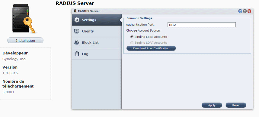This screenshot has width=259, height=117.
Task: Click the Block List people icon
Action: pos(77,42)
